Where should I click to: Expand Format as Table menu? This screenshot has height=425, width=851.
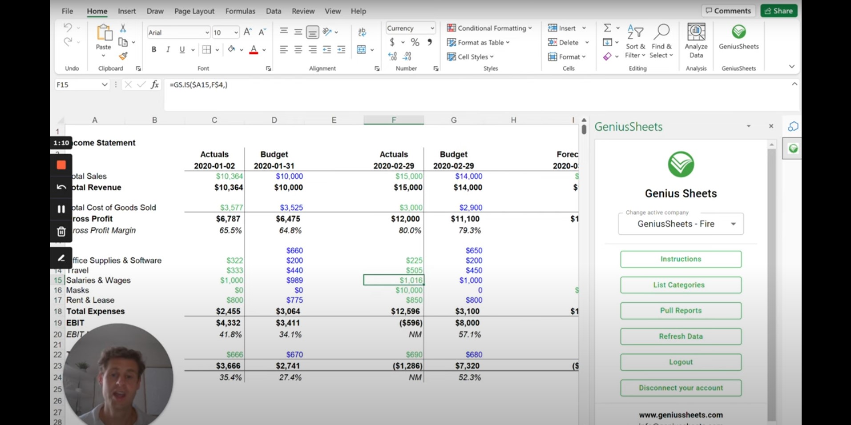[x=478, y=42]
